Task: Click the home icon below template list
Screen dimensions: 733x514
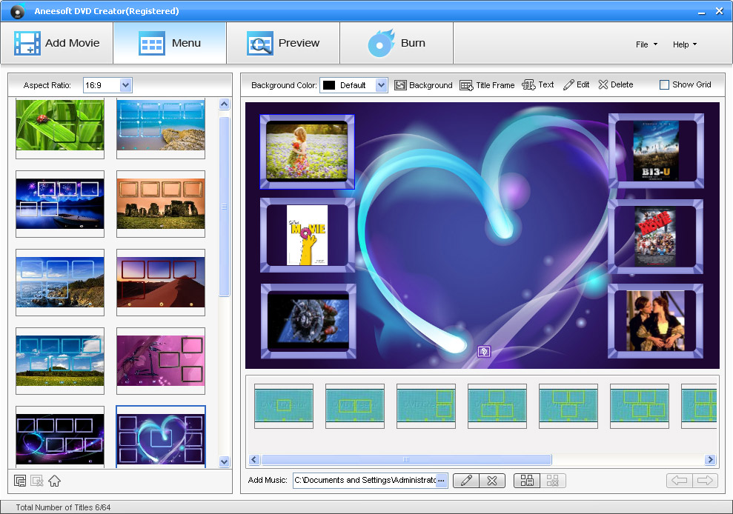Action: (54, 481)
